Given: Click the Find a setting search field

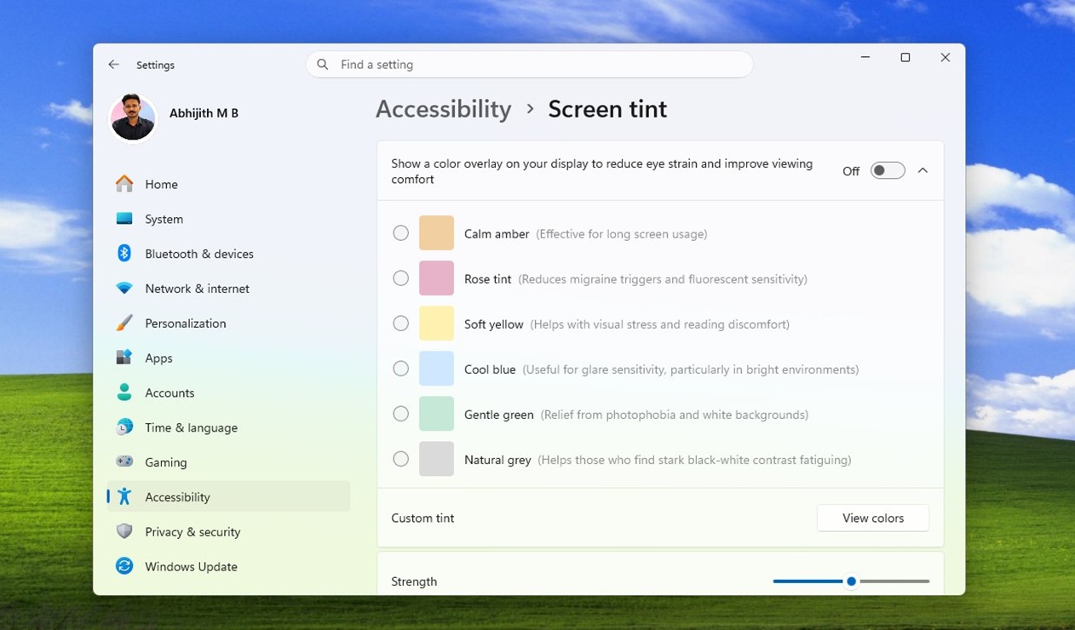Looking at the screenshot, I should [x=528, y=64].
